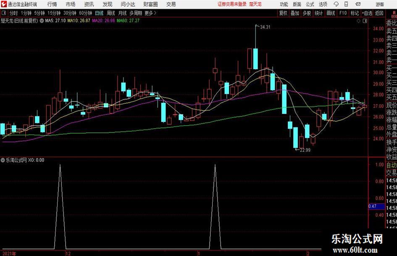Open the 版面 menu

pyautogui.click(x=297, y=4)
